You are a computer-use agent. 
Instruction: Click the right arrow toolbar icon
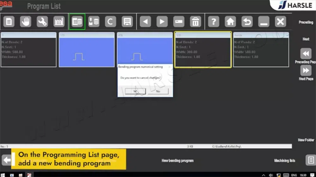(x=162, y=21)
